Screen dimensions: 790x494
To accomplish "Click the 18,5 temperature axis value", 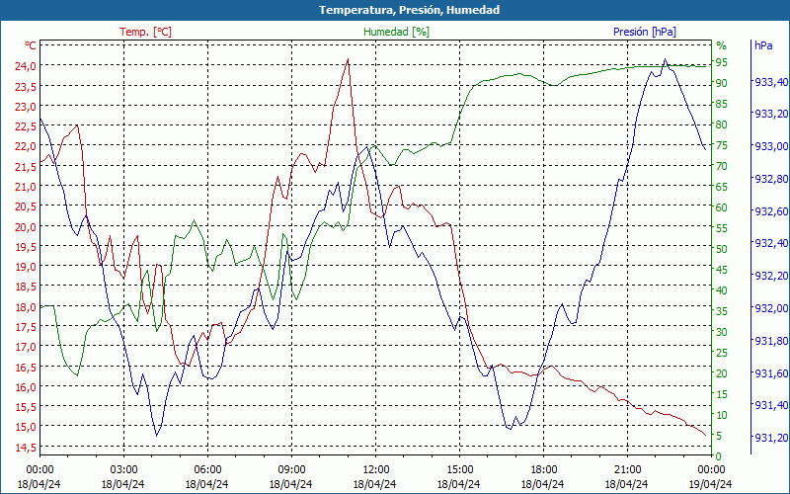I will 24,287.
